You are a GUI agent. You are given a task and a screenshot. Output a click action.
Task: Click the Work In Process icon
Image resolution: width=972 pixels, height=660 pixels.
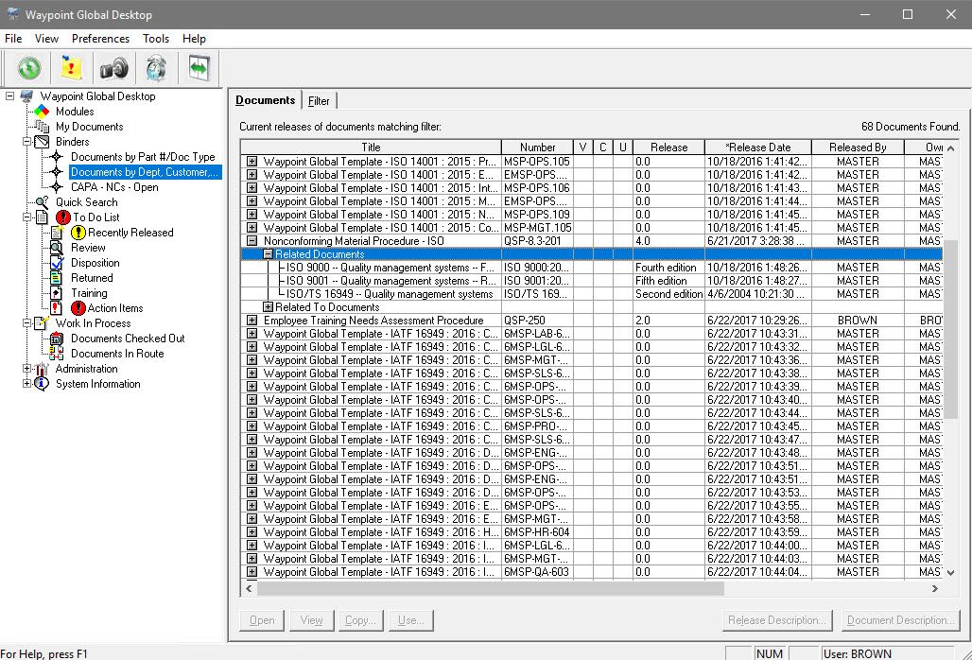(x=42, y=323)
